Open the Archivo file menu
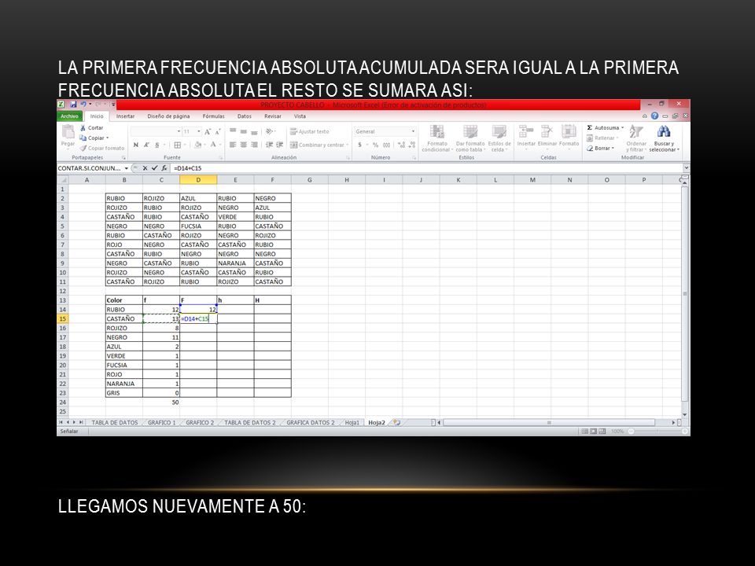755x566 pixels. [70, 116]
